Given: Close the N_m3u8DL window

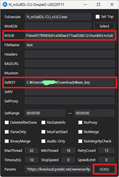Looking at the screenshot, I should (112, 4).
